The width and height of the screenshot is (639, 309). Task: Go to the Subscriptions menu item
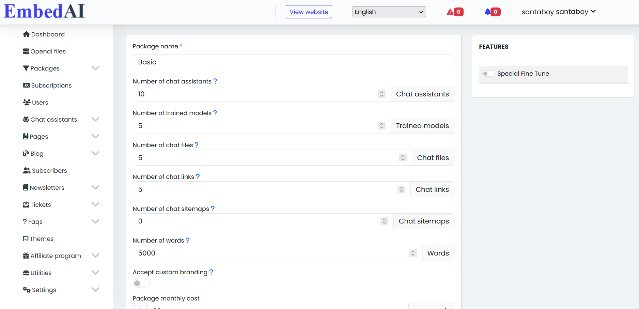point(51,86)
